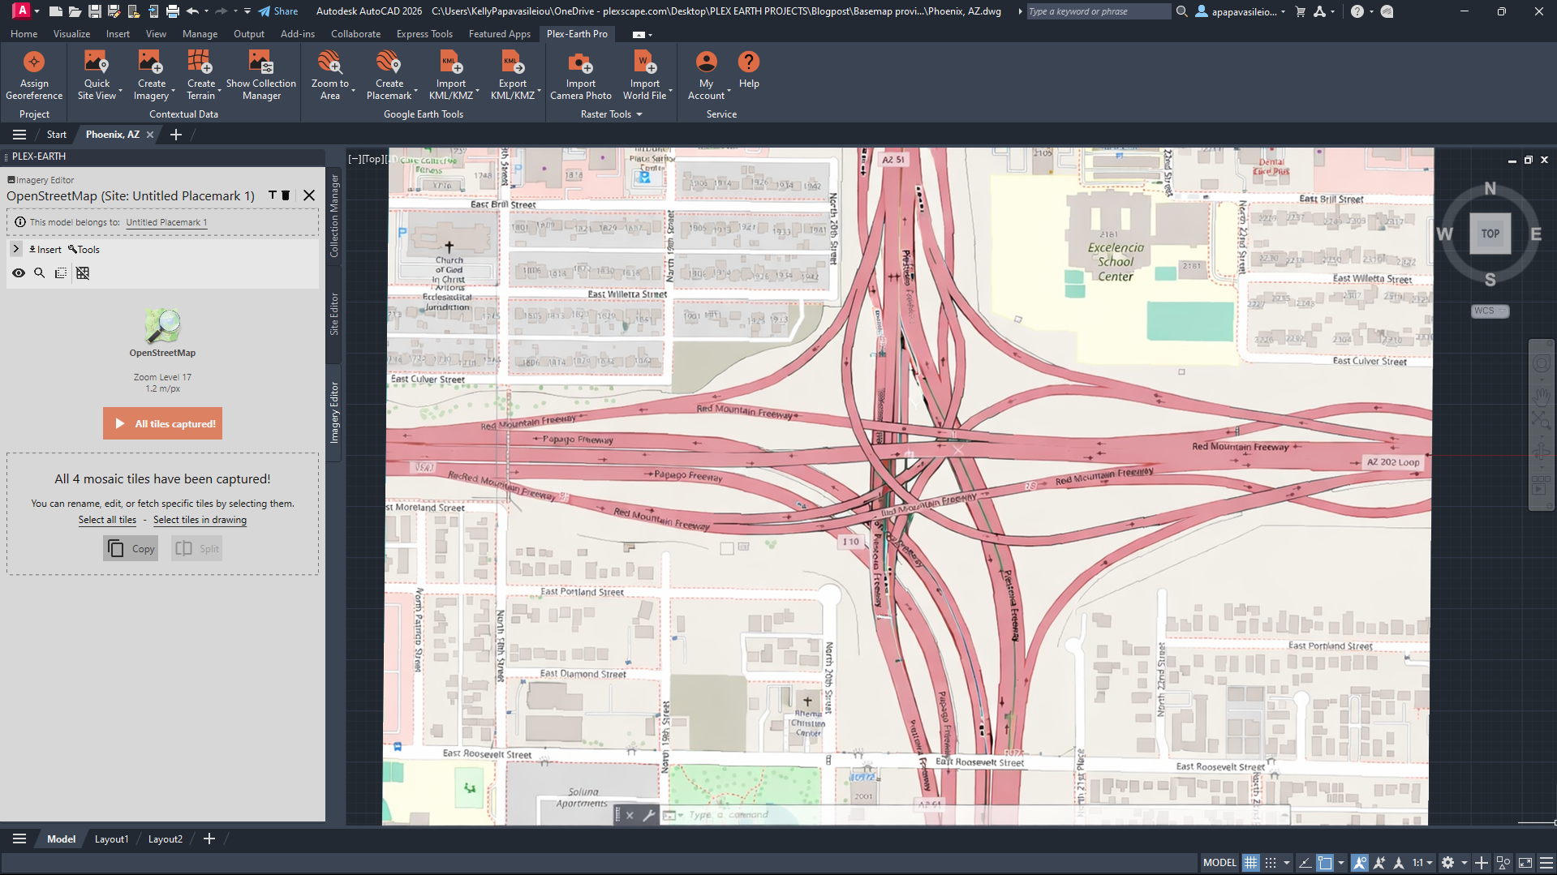Click the search keyword input field
Viewport: 1557px width, 875px height.
(1097, 11)
